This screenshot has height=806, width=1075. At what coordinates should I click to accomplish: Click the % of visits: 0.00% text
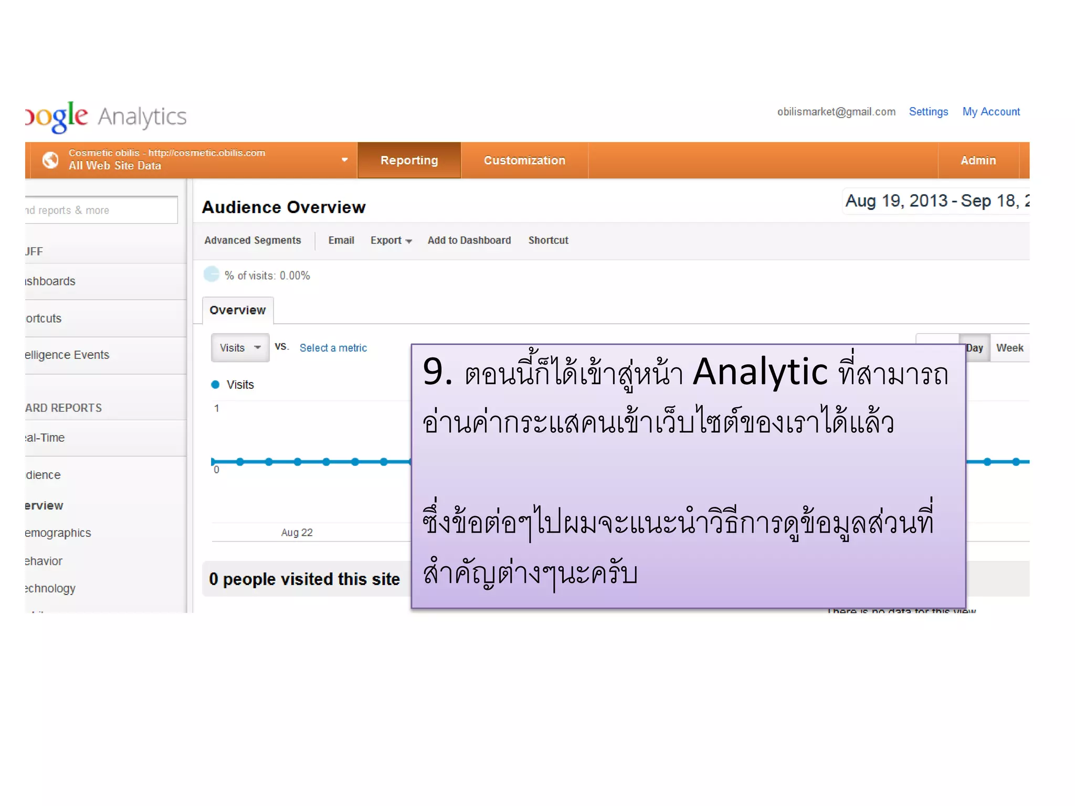pos(267,275)
